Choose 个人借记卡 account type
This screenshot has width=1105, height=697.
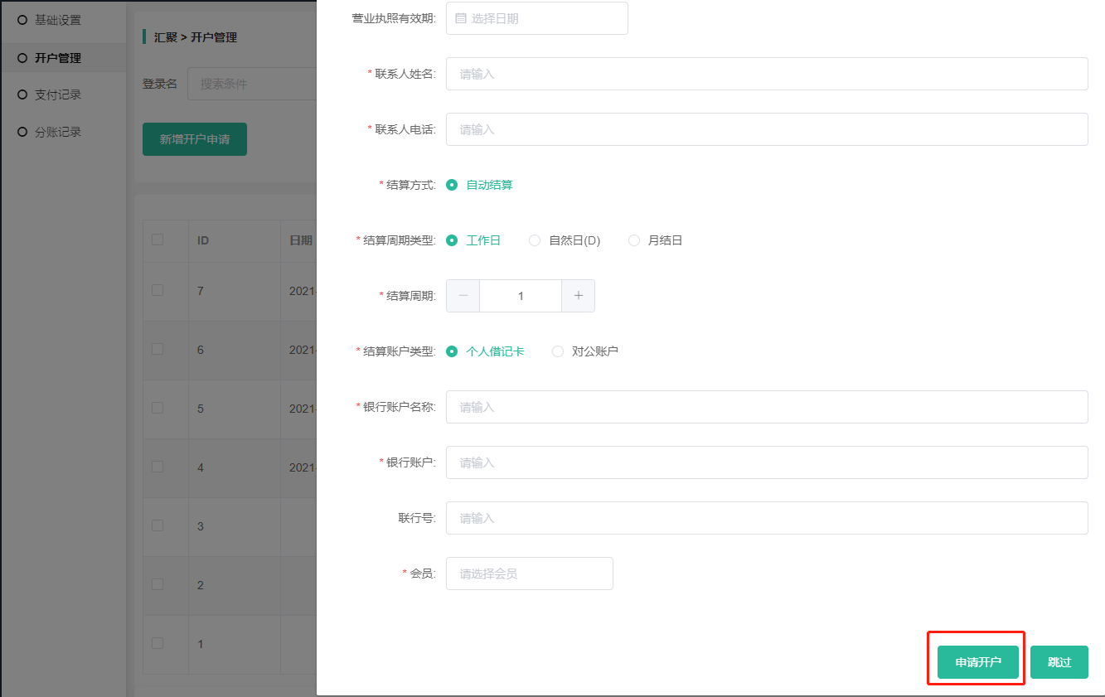[485, 351]
